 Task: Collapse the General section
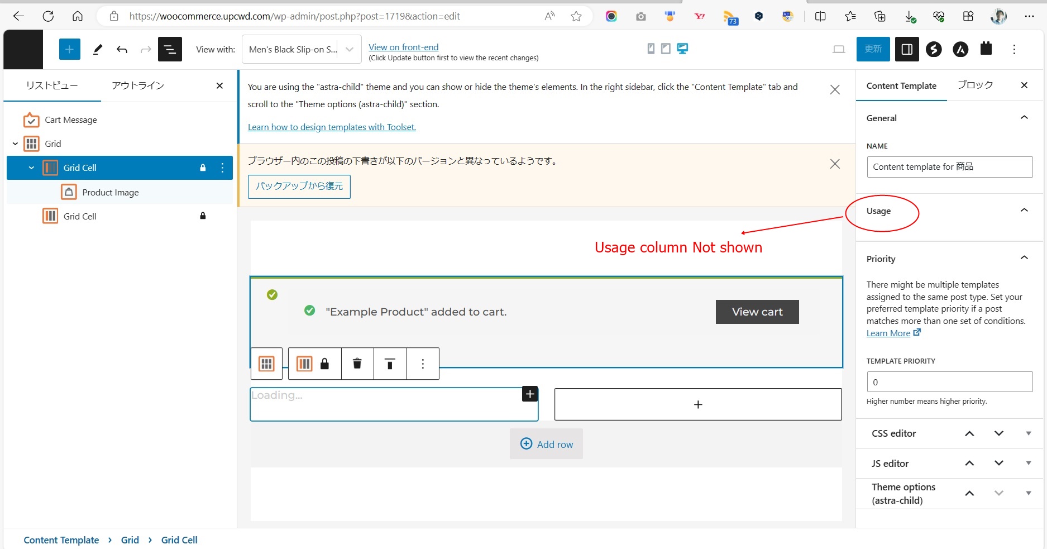point(1024,117)
